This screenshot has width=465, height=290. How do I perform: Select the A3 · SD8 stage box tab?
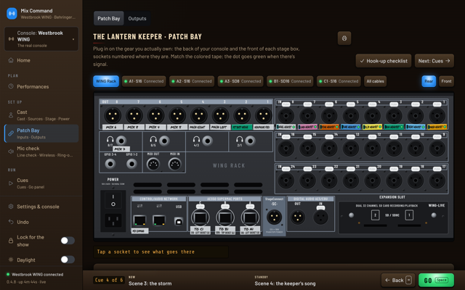[x=240, y=81]
